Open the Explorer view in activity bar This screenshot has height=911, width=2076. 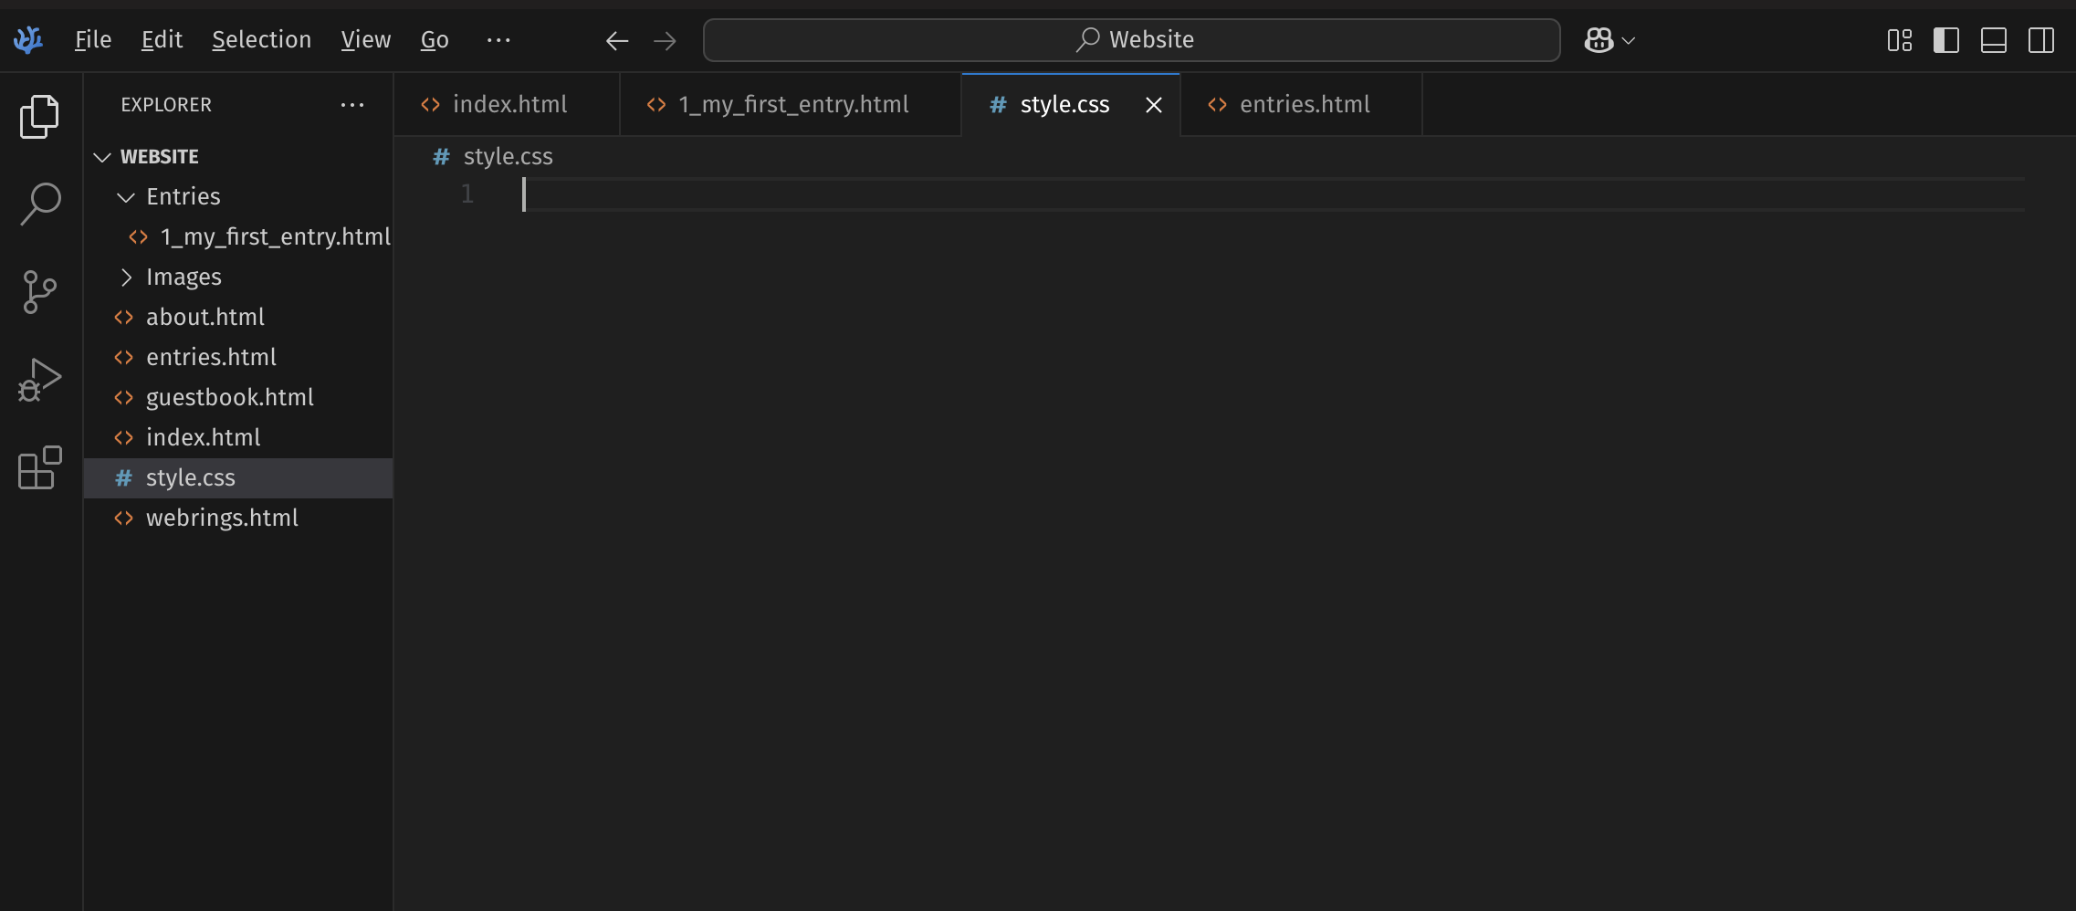39,117
